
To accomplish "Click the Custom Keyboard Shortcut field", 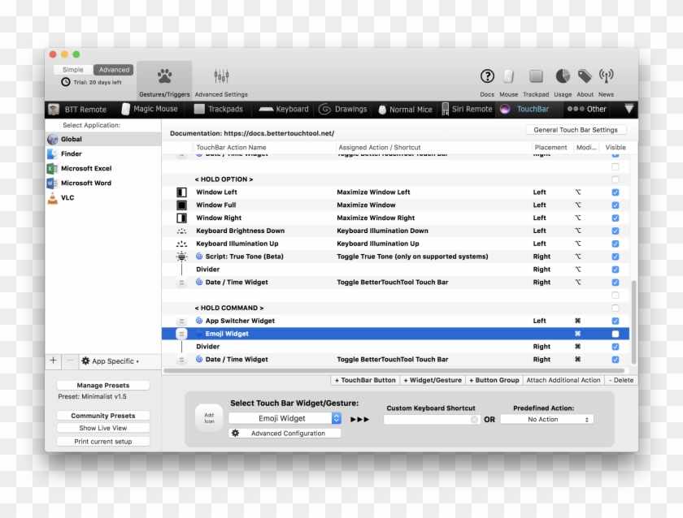I will [x=431, y=420].
